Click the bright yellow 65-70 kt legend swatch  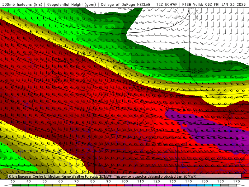[x=73, y=185]
